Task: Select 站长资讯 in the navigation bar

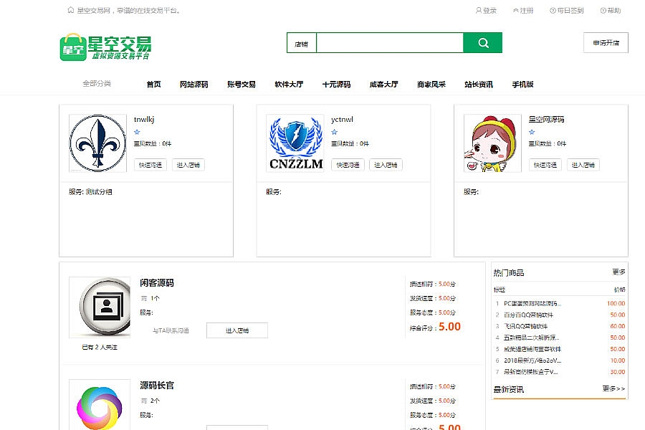Action: pyautogui.click(x=478, y=85)
